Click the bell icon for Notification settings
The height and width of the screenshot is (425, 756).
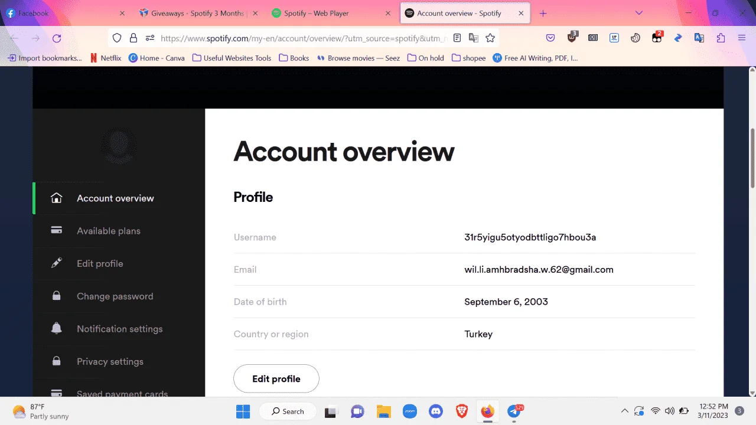[x=57, y=329]
